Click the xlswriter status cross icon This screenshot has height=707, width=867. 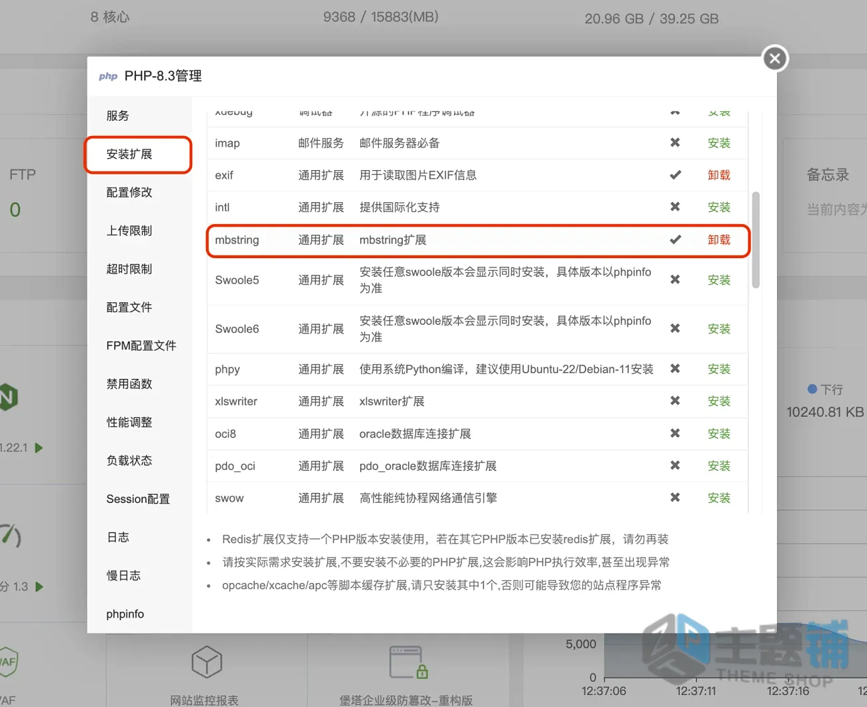coord(675,401)
